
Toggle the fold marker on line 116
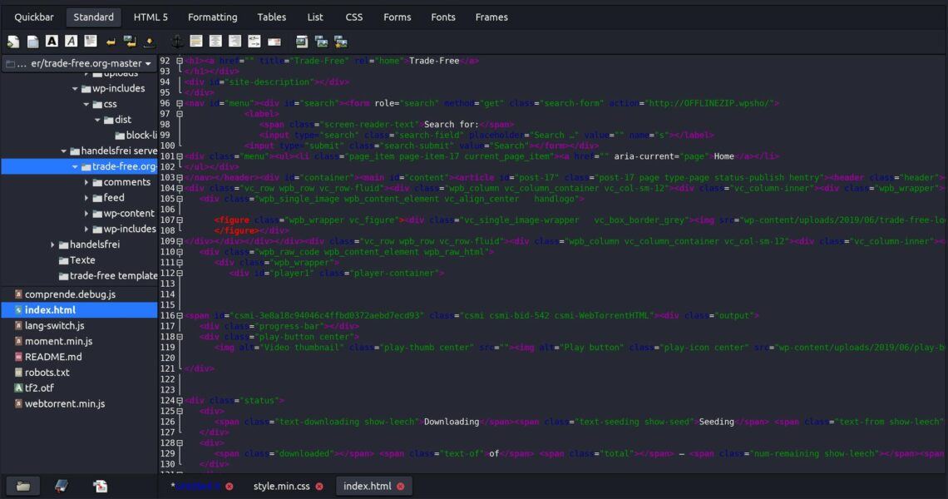click(180, 316)
